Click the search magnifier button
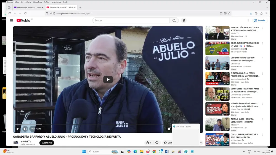 (x=174, y=20)
